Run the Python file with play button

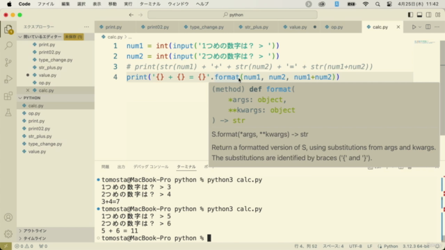point(414,27)
